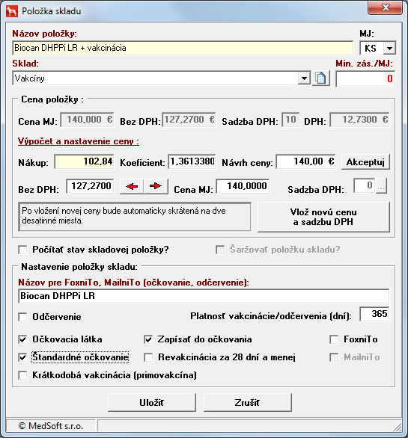Uncheck Očkovacia látka checkbox
Viewport: 408px width, 438px height.
22,339
